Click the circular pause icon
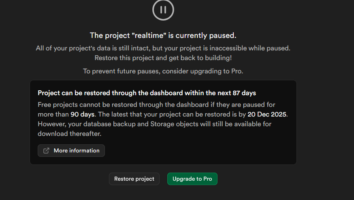The width and height of the screenshot is (354, 200). coord(163,9)
